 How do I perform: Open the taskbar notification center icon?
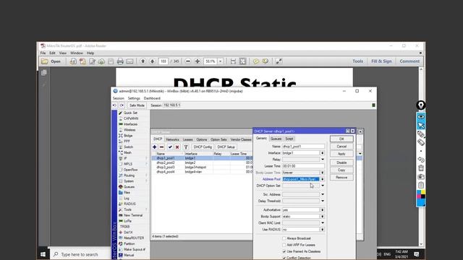[x=417, y=254]
